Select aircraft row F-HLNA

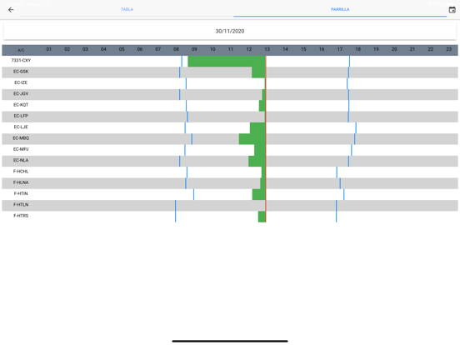(x=230, y=183)
